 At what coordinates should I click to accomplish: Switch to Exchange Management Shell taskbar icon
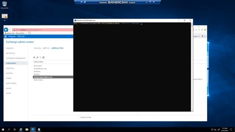pos(33,129)
